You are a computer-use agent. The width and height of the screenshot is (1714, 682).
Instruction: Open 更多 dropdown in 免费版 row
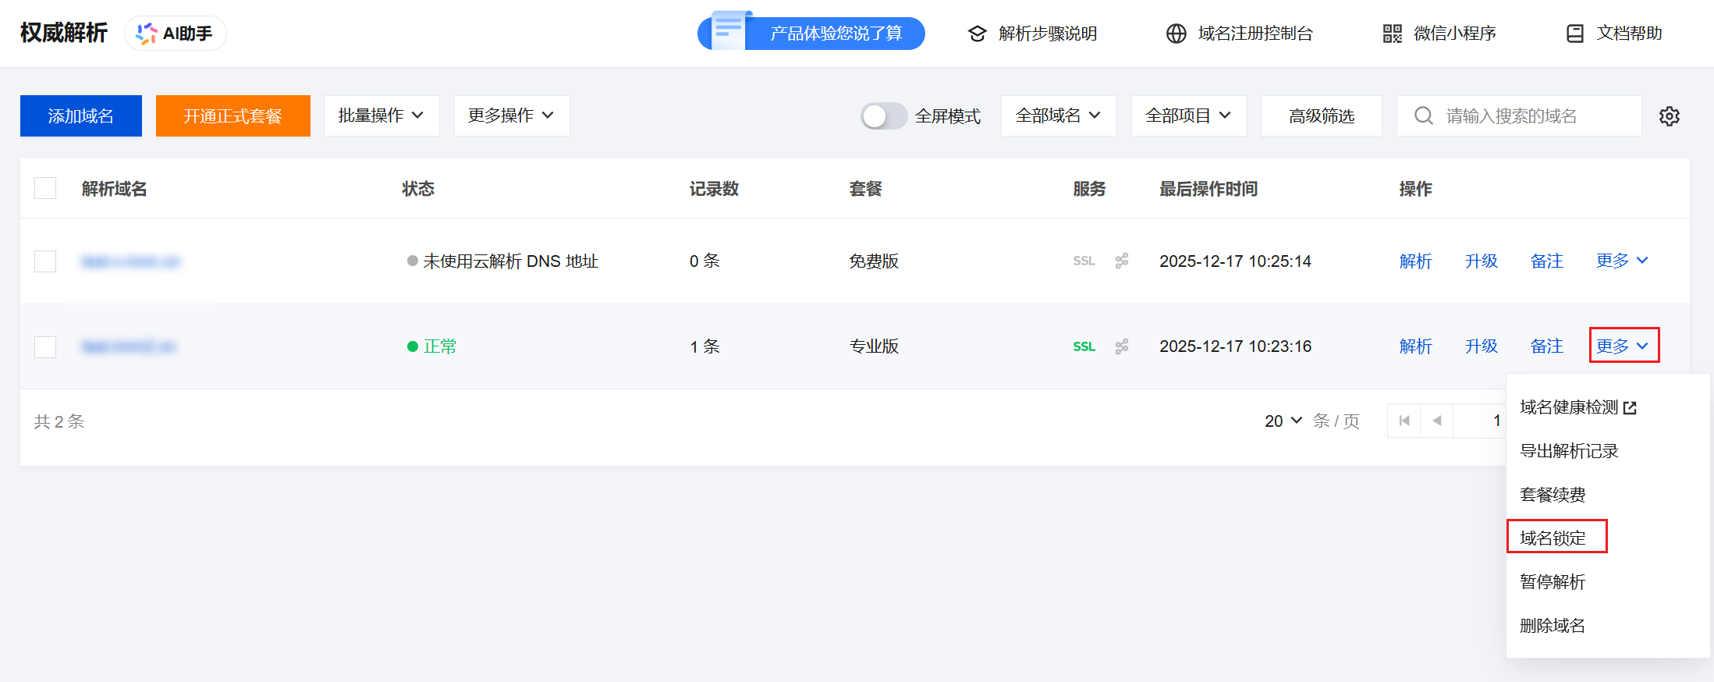pos(1623,261)
